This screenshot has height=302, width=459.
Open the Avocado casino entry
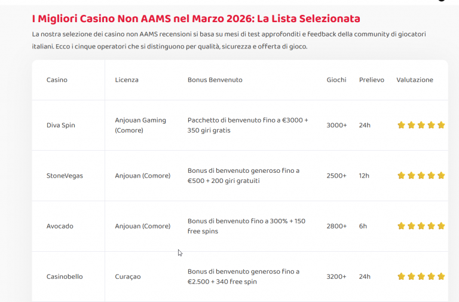(x=60, y=226)
